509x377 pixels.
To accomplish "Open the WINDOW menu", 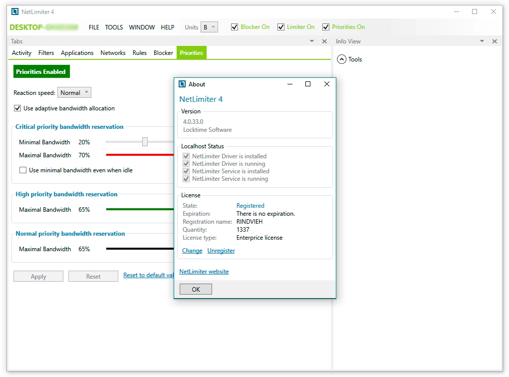I will [142, 27].
